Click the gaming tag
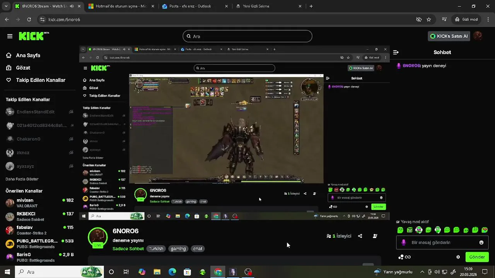This screenshot has width=495, height=278. [178, 249]
